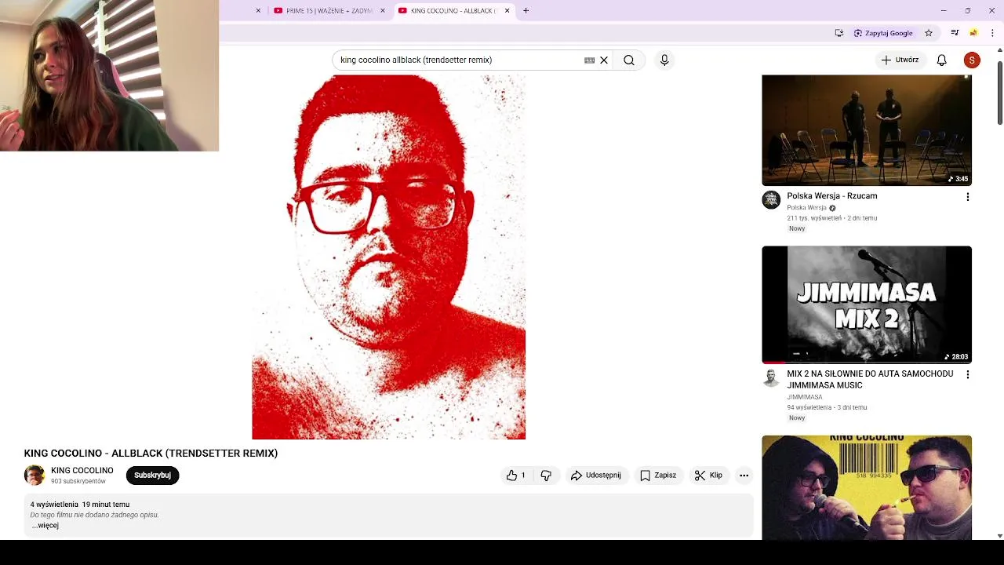
Task: Open more actions three-dot menu under video
Action: click(744, 476)
